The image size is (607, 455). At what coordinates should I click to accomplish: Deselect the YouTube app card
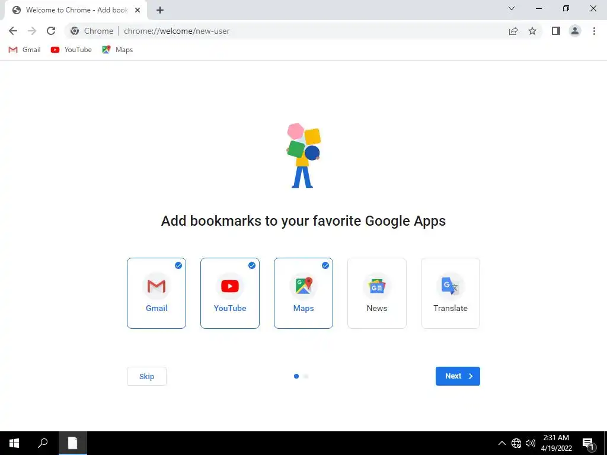click(230, 293)
